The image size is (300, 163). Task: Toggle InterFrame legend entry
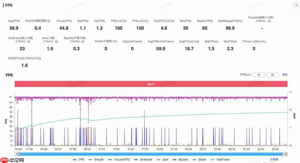pyautogui.click(x=220, y=159)
